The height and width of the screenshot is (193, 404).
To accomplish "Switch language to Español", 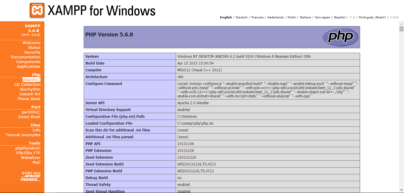I will click(x=340, y=17).
